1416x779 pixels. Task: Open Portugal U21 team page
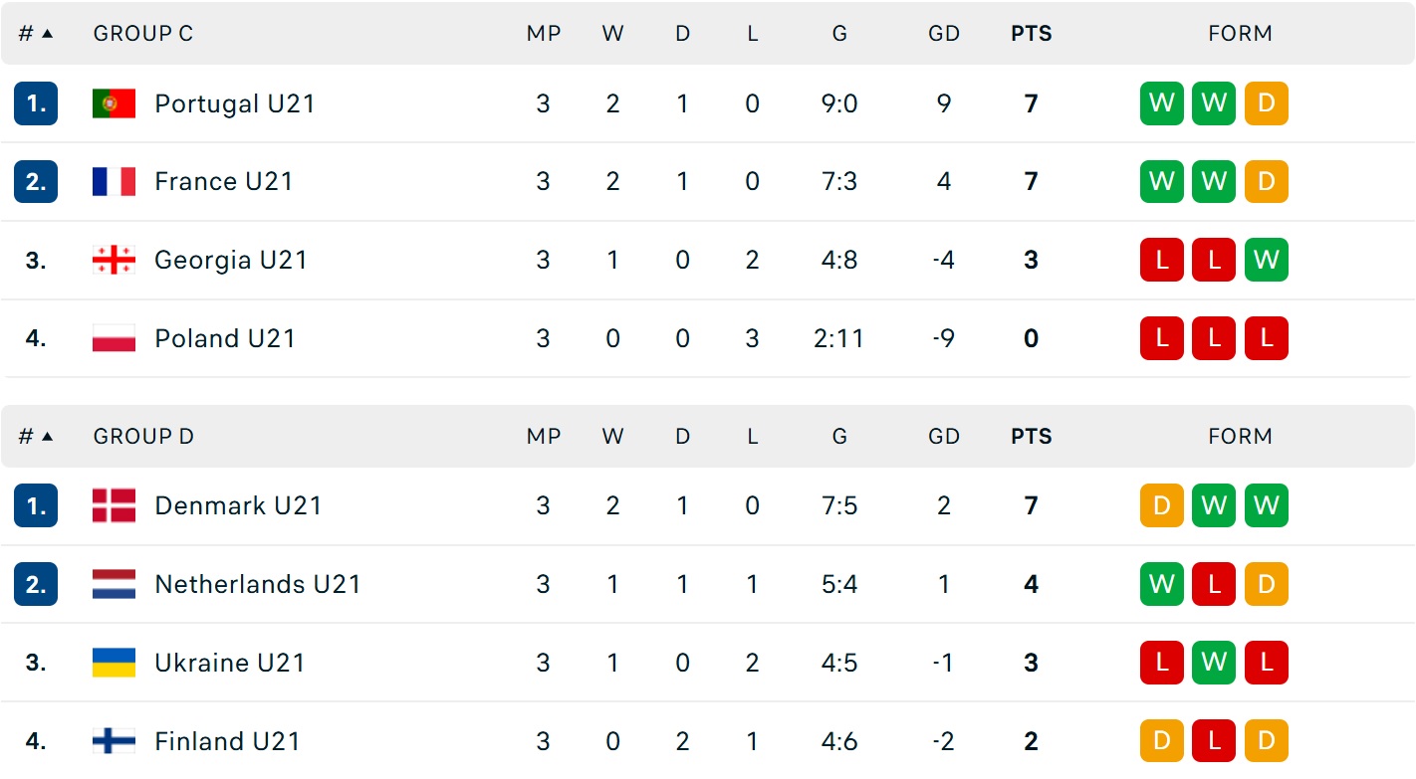click(235, 103)
